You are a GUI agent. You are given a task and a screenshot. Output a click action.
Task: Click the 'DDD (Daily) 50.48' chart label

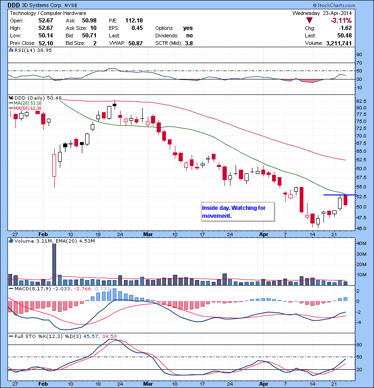[x=38, y=98]
